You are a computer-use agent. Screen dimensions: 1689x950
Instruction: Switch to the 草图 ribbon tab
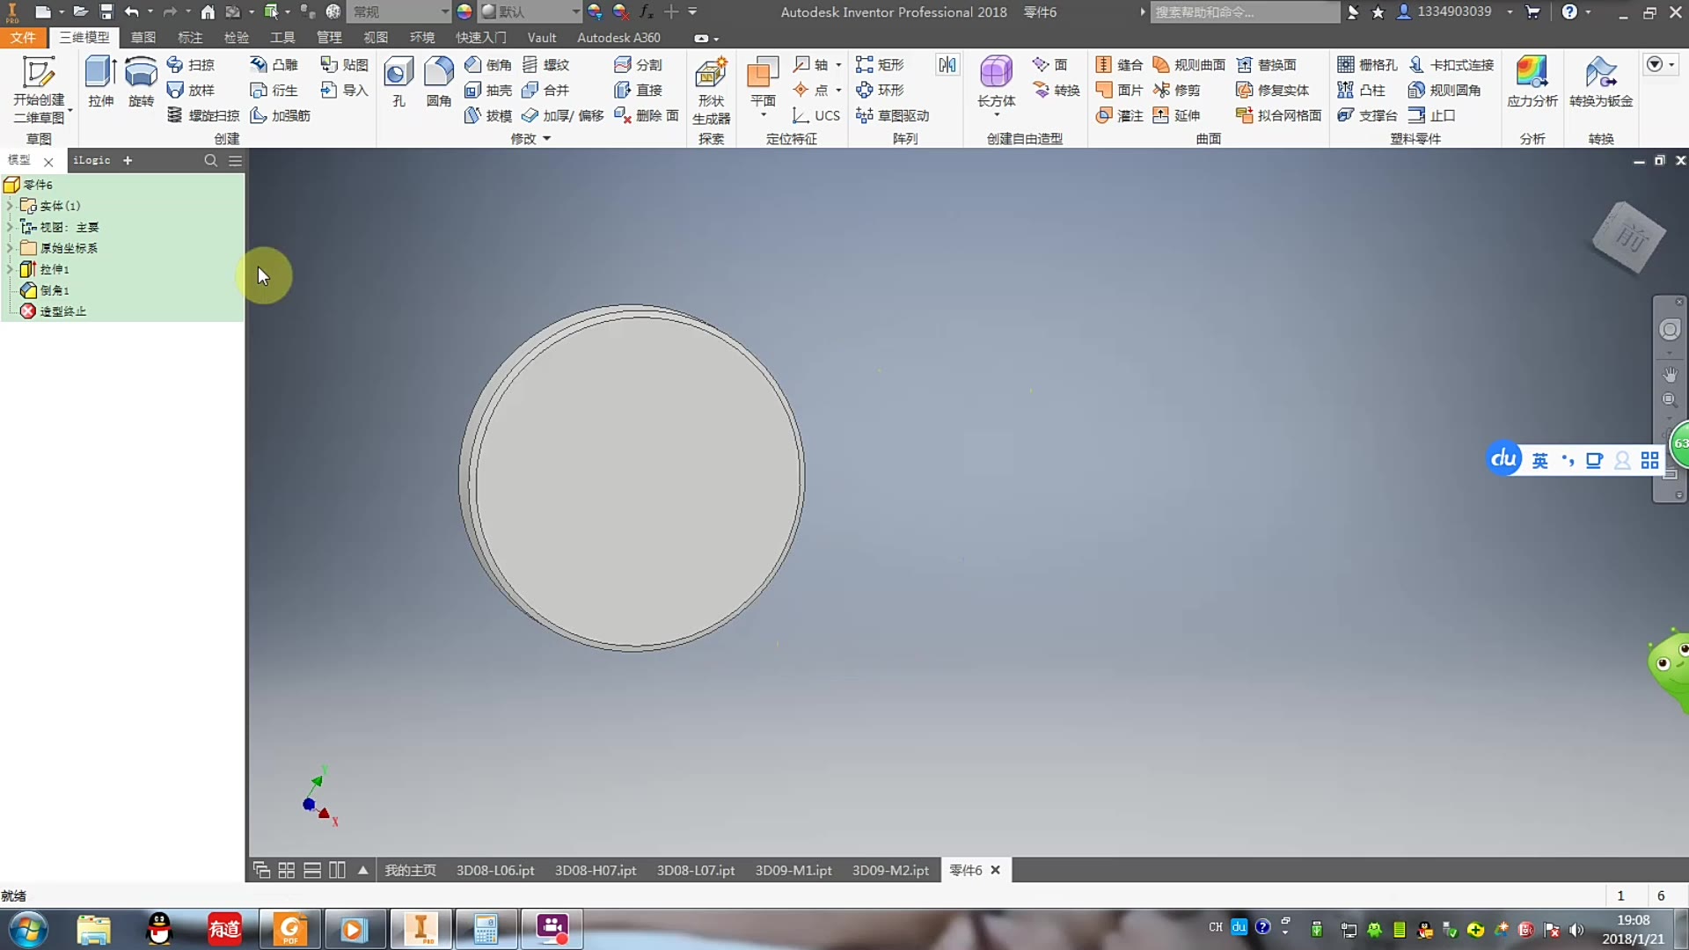[143, 38]
